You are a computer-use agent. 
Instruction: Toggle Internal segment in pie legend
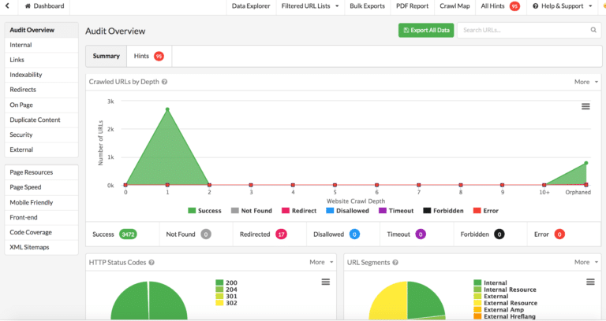tap(491, 283)
